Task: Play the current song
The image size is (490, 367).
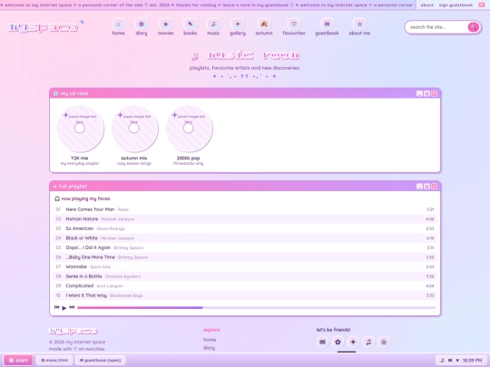Action: pos(64,308)
